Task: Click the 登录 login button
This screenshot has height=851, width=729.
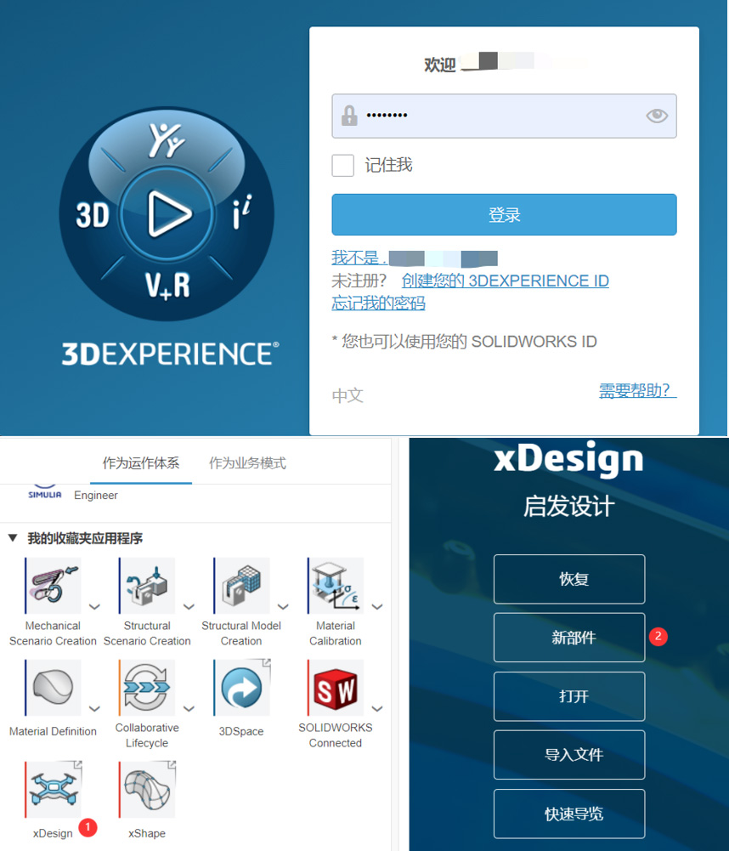Action: (504, 214)
